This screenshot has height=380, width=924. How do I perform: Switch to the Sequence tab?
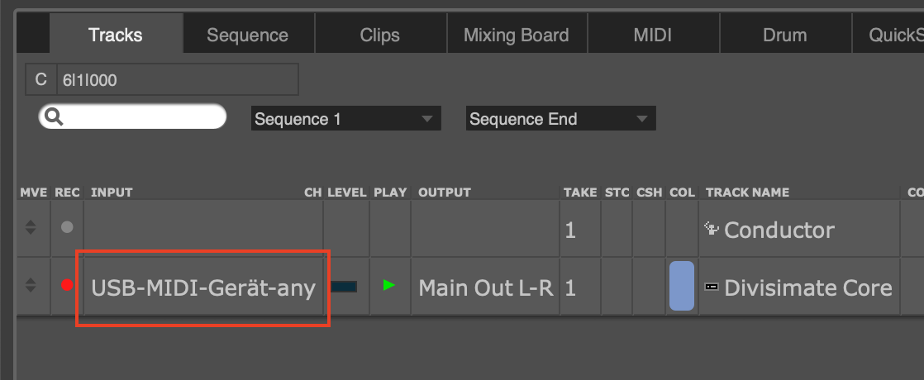247,35
